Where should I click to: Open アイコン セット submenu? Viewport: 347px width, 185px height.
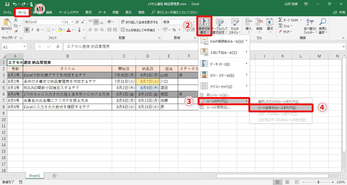(224, 87)
